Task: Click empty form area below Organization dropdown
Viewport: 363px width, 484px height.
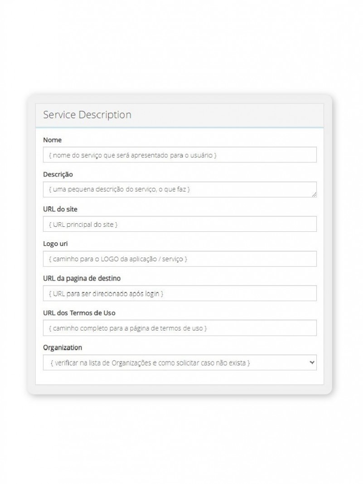Action: [179, 377]
